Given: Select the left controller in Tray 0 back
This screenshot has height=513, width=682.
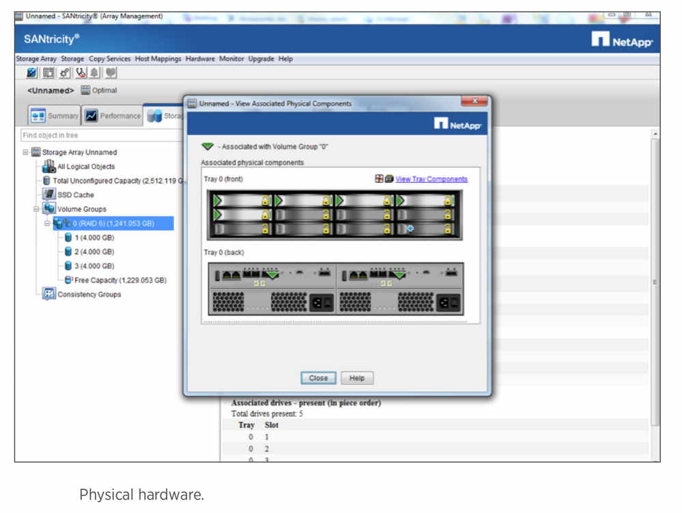Looking at the screenshot, I should [272, 275].
